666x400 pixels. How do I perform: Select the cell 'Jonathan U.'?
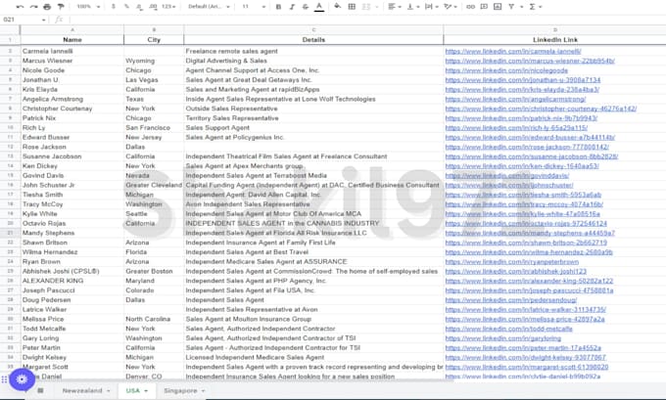click(72, 80)
